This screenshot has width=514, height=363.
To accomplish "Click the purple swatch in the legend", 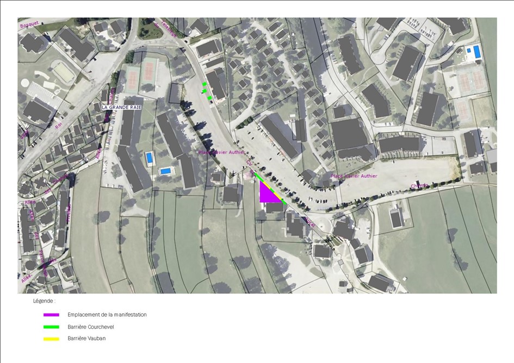I will (51, 315).
